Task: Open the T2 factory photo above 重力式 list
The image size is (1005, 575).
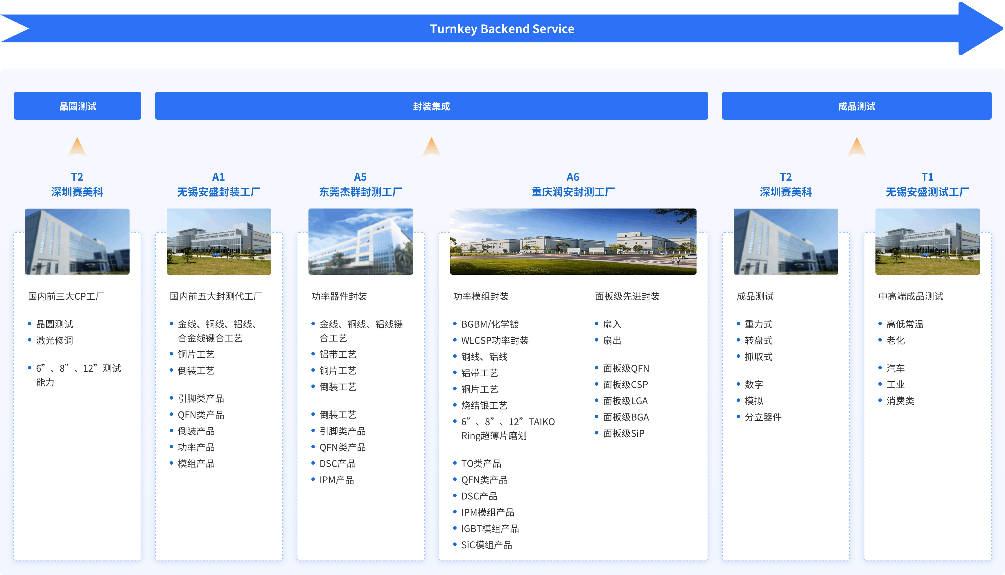Action: click(786, 242)
